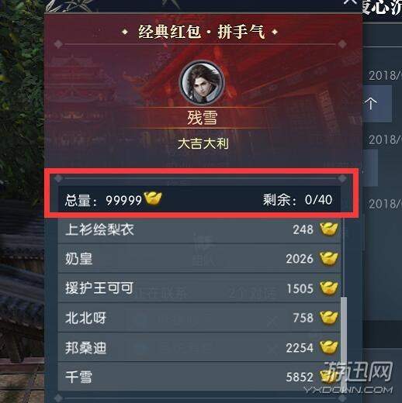Select the 千雪 recipient row
The height and width of the screenshot is (403, 402).
[199, 377]
